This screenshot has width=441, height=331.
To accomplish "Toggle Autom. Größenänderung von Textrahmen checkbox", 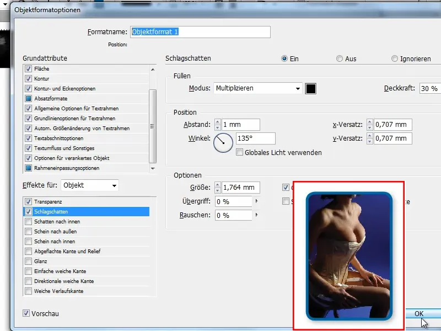I will (x=28, y=129).
